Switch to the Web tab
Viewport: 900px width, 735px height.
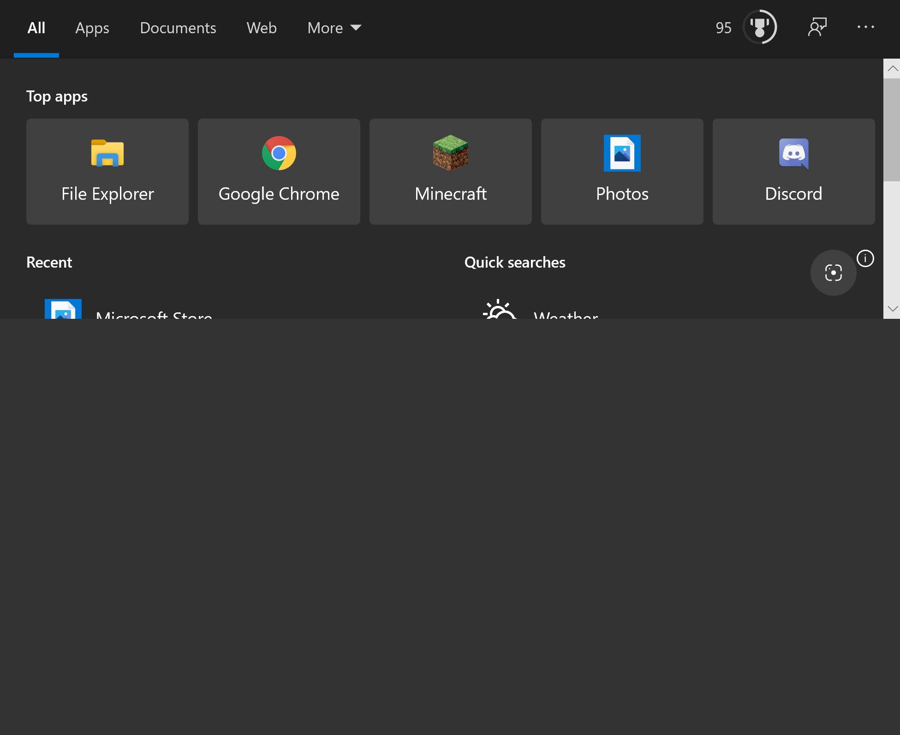(262, 28)
